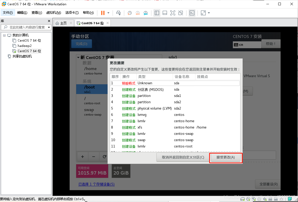Select the /boot sda1 mount point
Image resolution: width=298 pixels, height=202 pixels.
tap(92, 89)
